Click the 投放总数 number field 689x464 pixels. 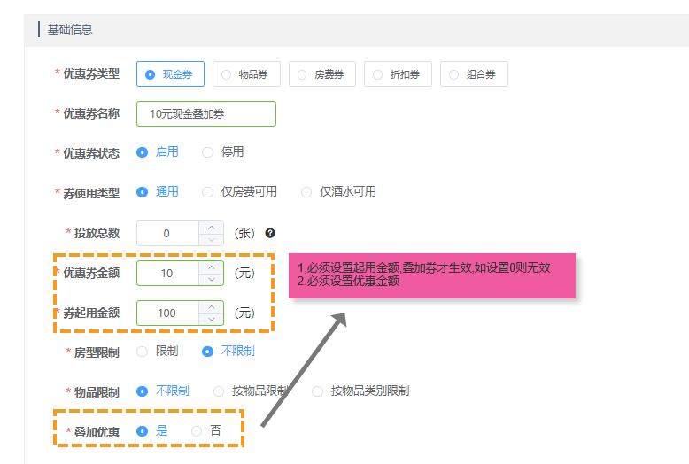167,233
